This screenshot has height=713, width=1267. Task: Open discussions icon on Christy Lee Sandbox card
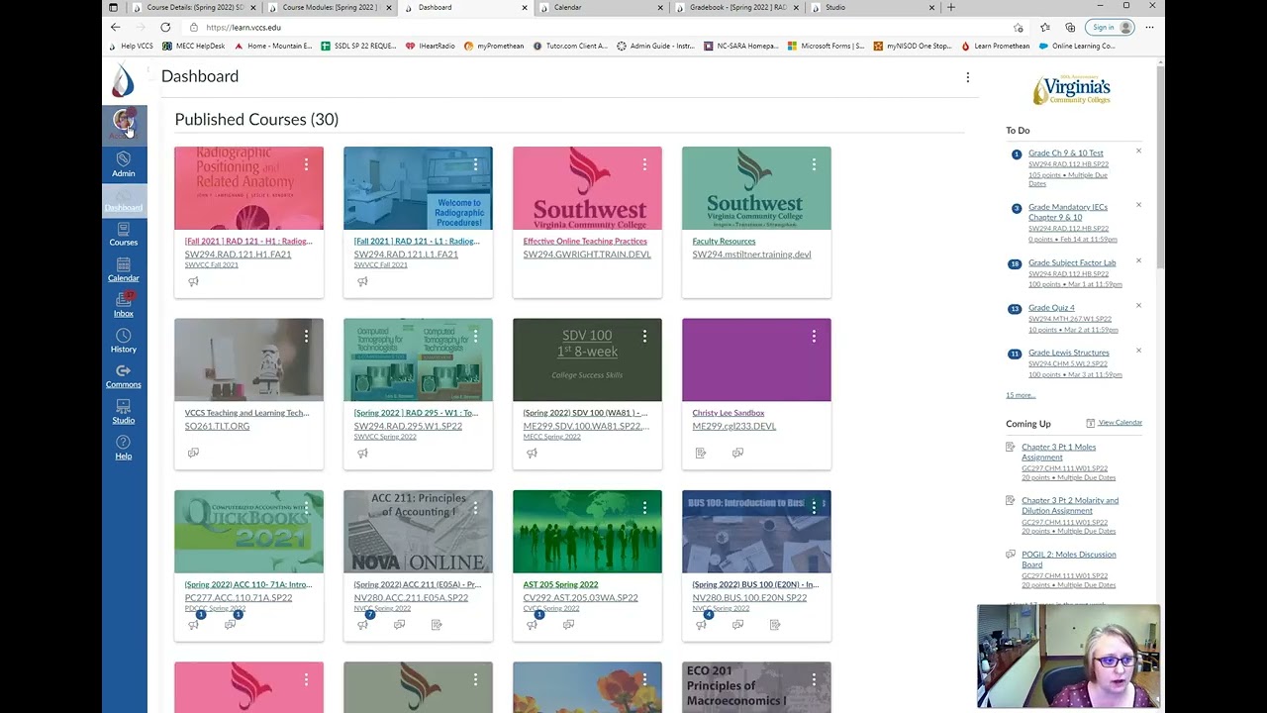pyautogui.click(x=737, y=453)
